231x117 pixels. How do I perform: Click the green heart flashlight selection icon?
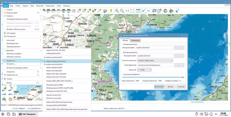pos(94,11)
